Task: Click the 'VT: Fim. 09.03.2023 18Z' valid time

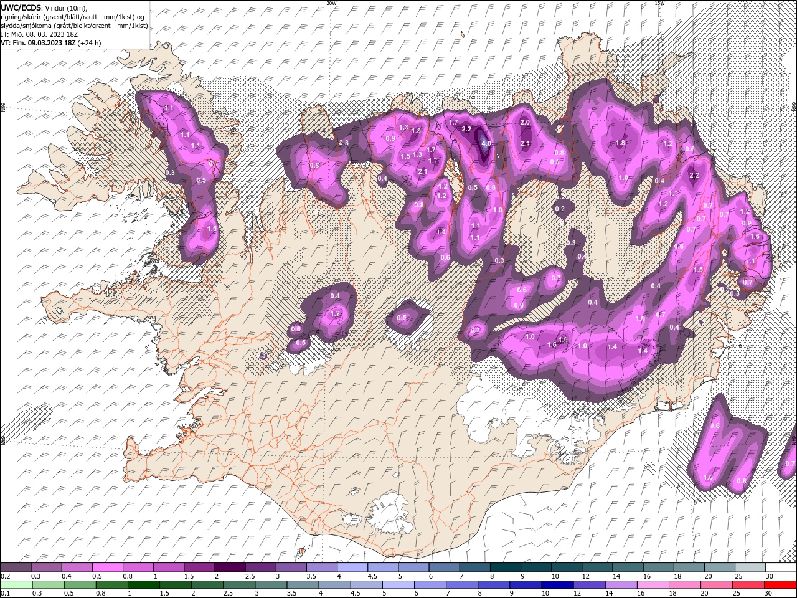Action: pyautogui.click(x=39, y=43)
